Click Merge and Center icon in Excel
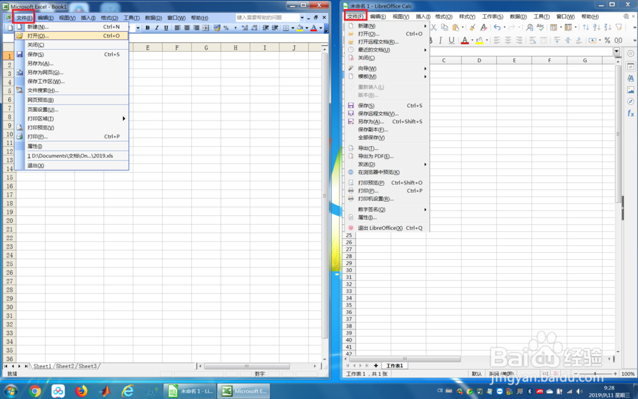Image resolution: width=638 pixels, height=399 pixels. click(206, 27)
